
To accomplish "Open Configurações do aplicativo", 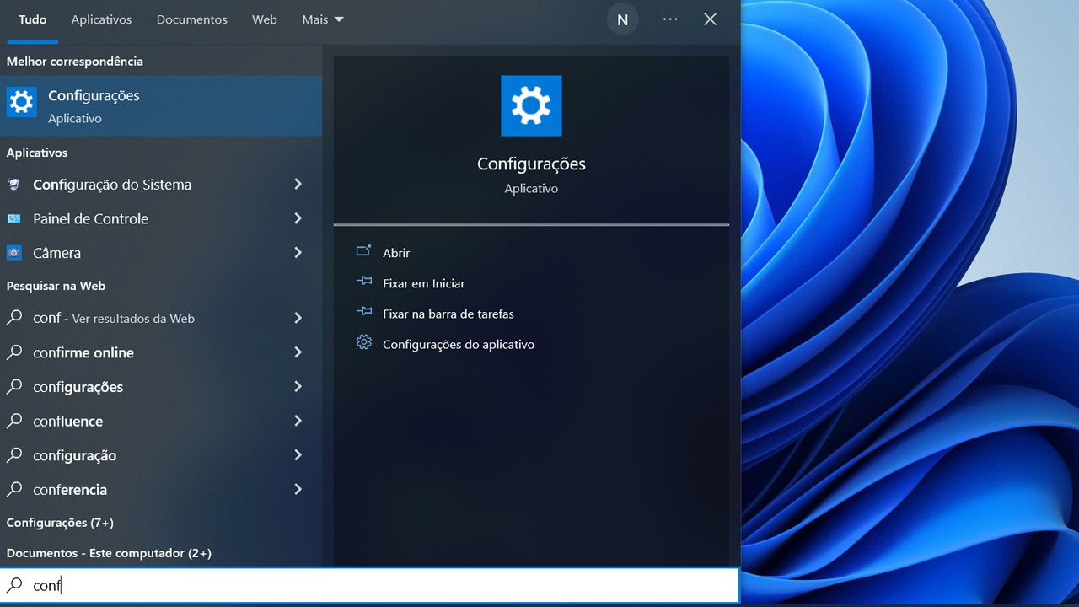I will point(459,344).
